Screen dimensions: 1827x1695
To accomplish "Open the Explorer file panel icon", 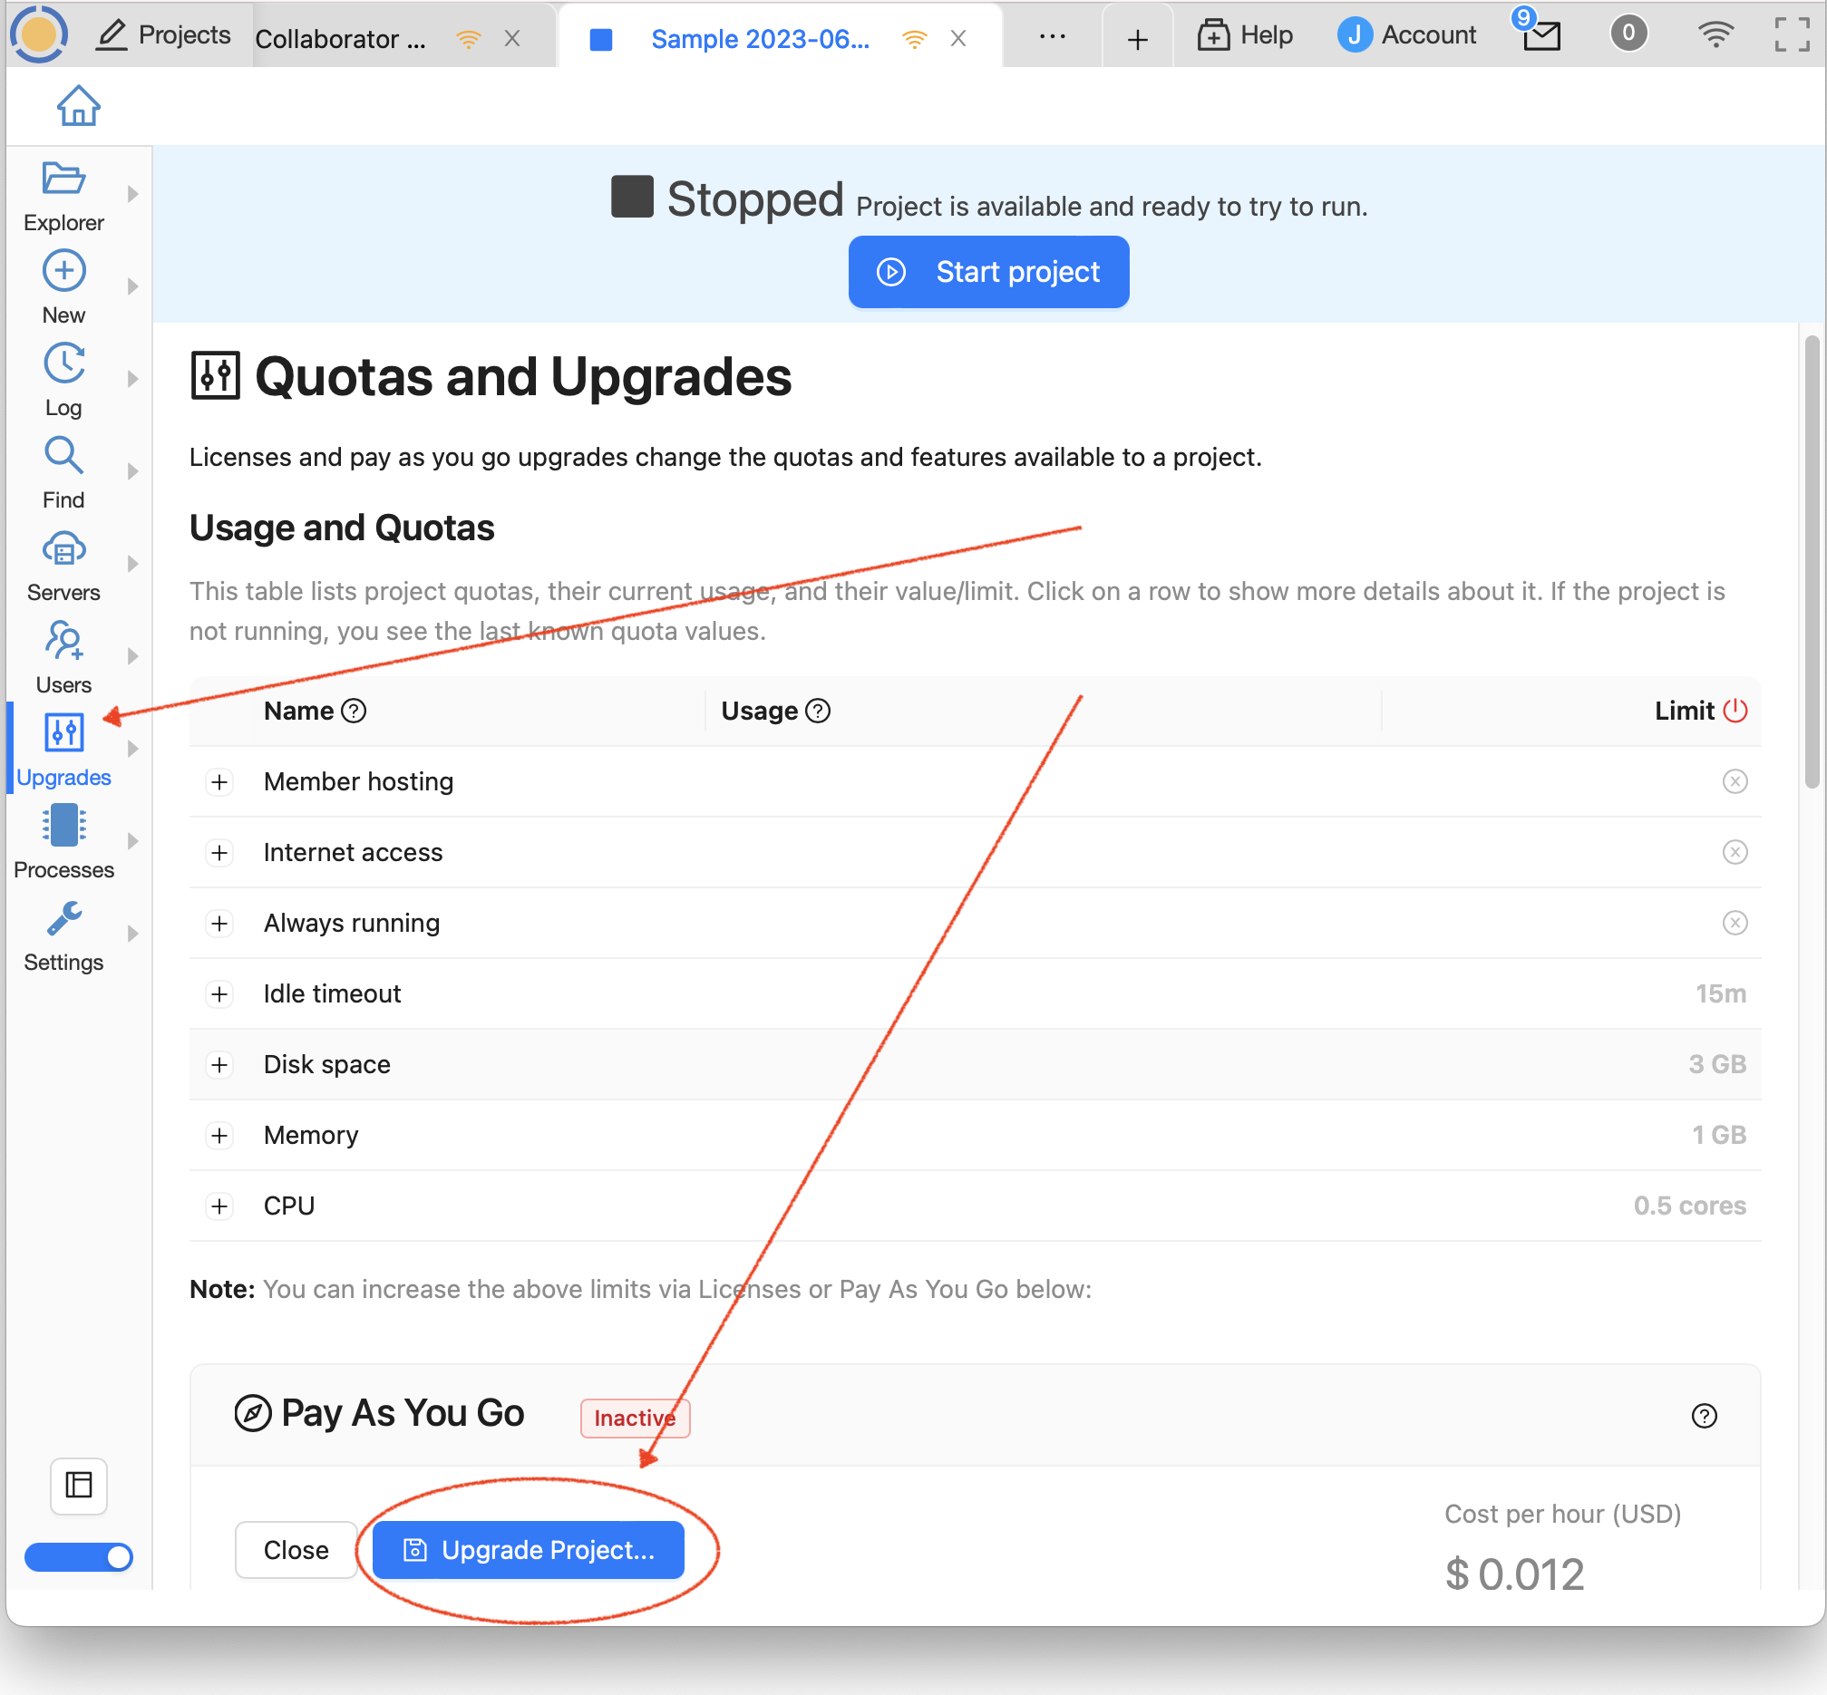I will point(63,179).
